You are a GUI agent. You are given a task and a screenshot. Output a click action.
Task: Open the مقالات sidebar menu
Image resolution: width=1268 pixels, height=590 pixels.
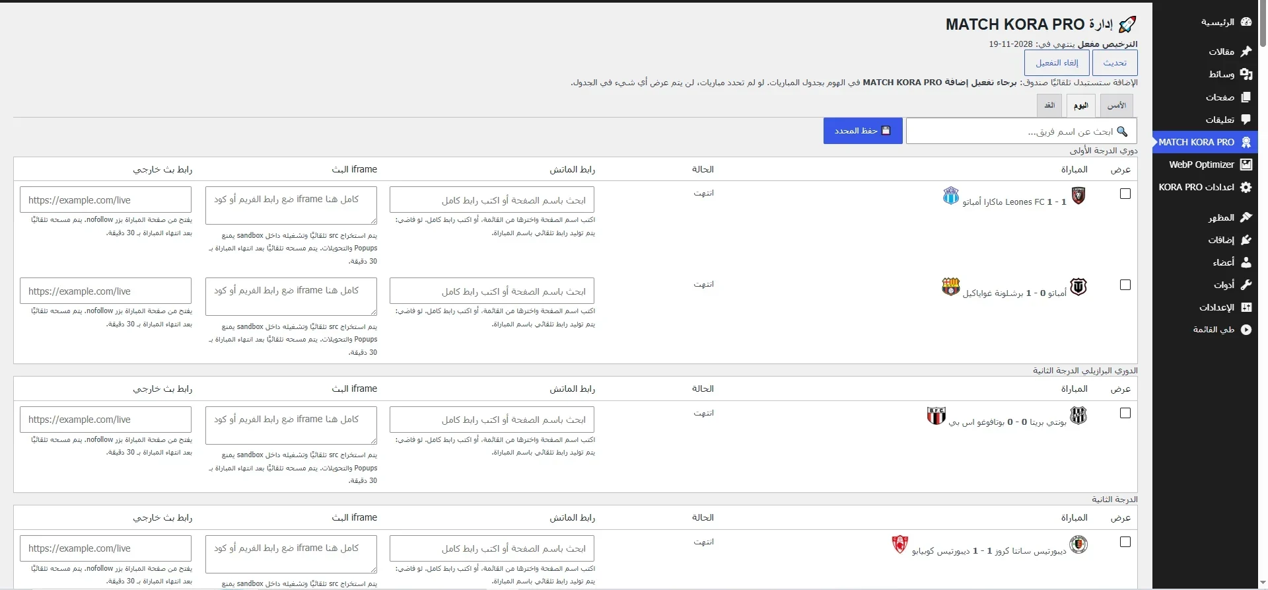click(x=1206, y=51)
